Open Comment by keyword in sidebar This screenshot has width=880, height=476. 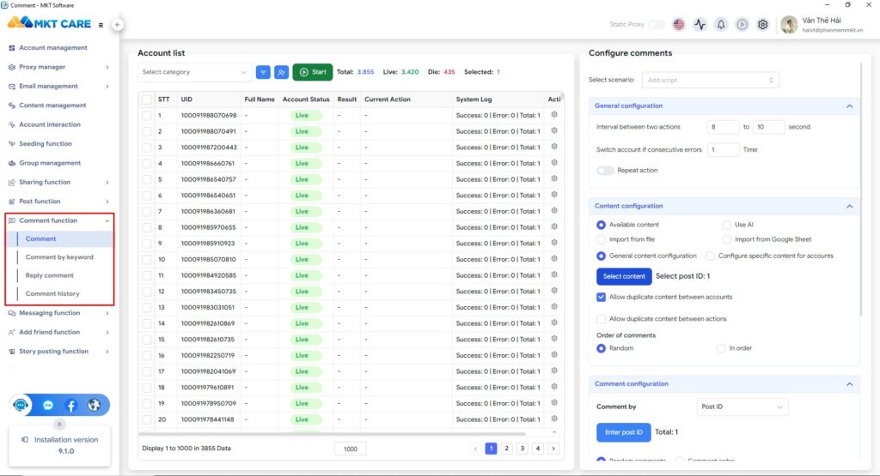59,257
